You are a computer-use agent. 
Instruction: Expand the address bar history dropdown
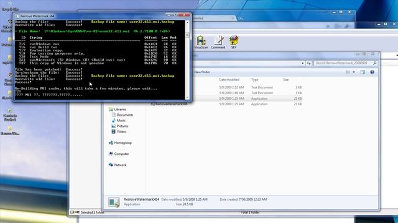click(x=303, y=63)
